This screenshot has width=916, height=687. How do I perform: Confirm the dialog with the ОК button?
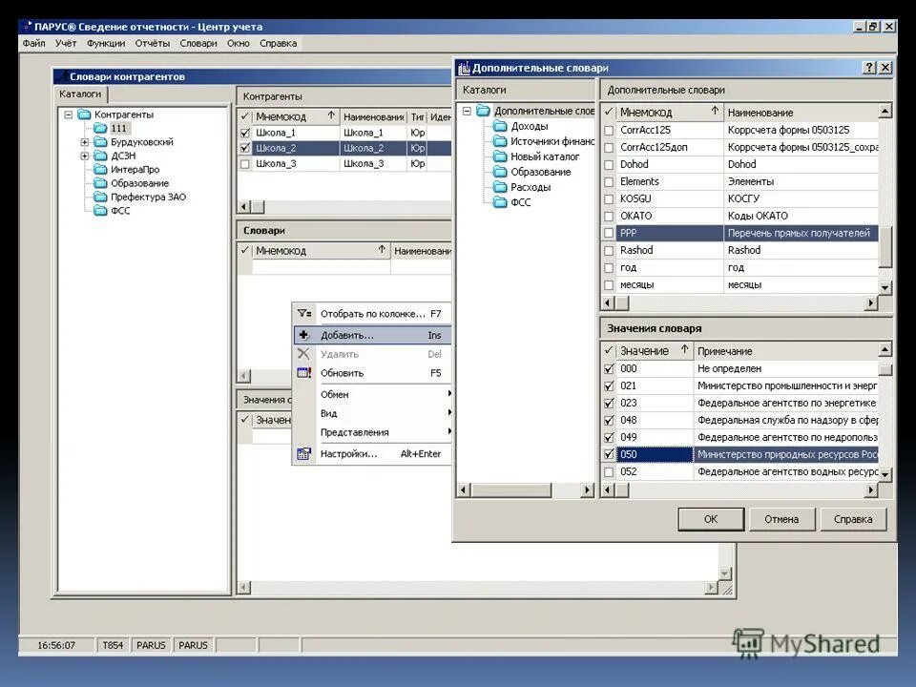pos(710,519)
